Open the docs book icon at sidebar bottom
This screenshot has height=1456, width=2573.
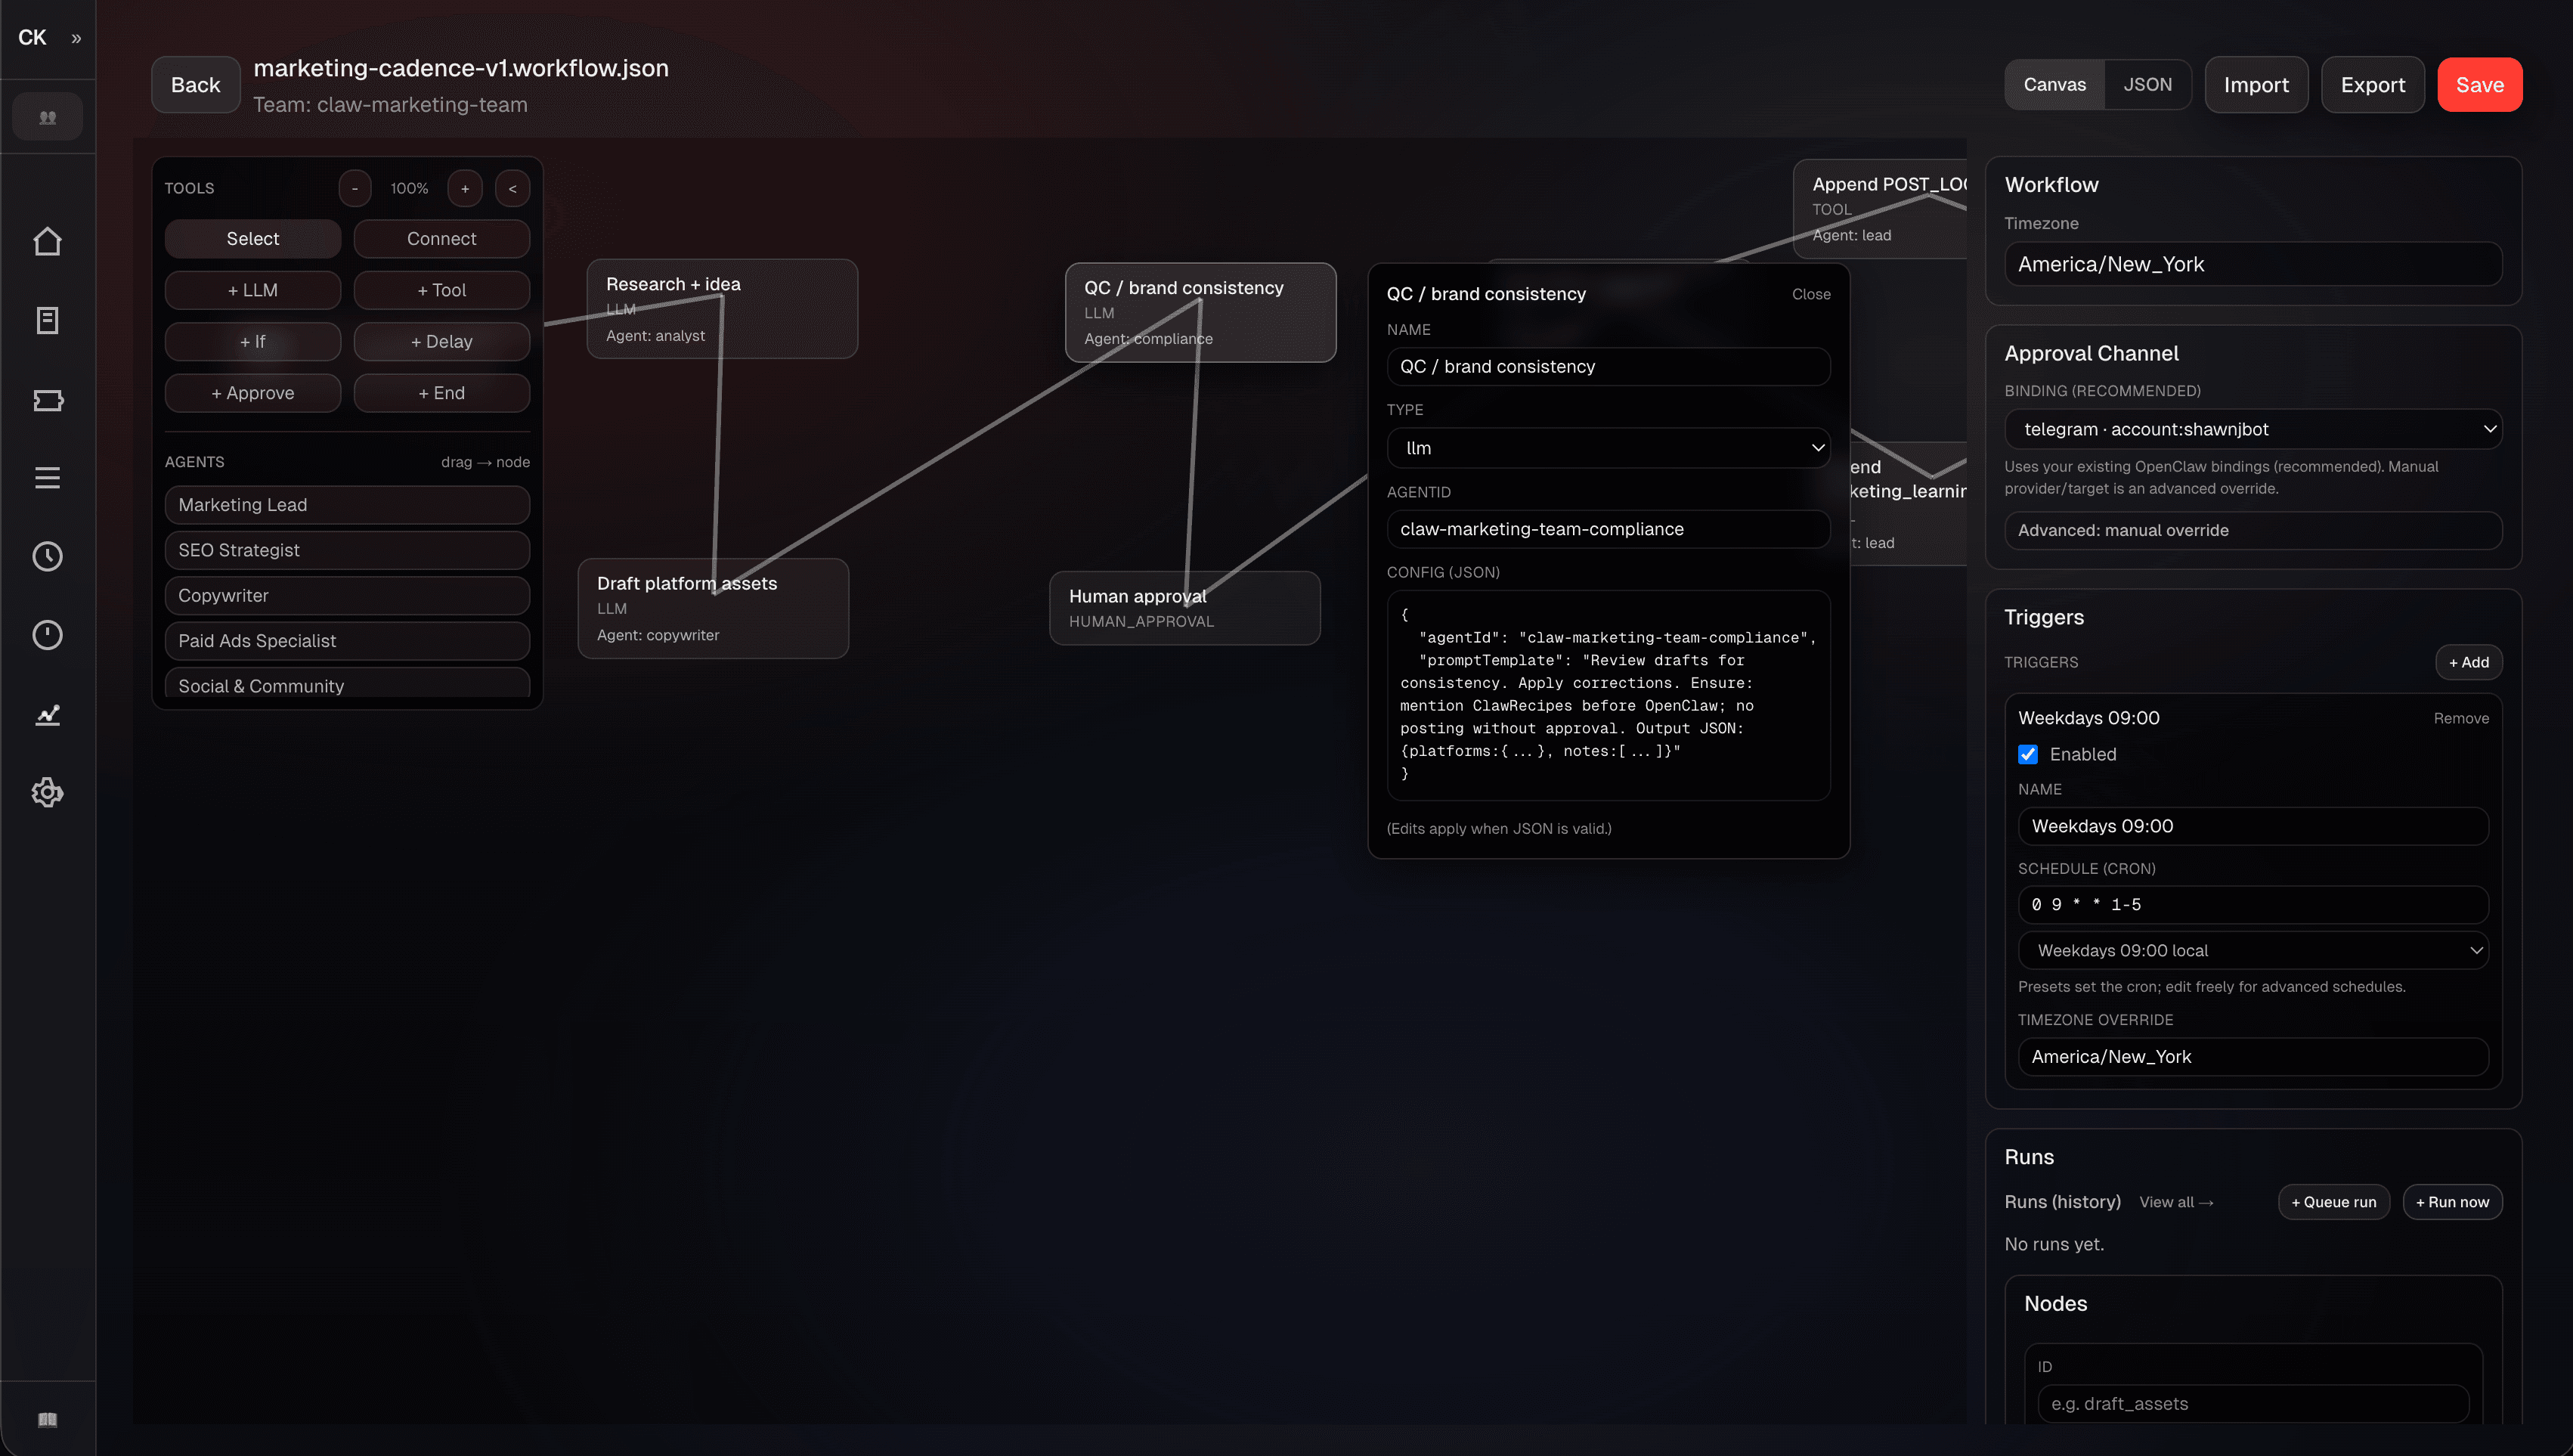pos(47,1419)
